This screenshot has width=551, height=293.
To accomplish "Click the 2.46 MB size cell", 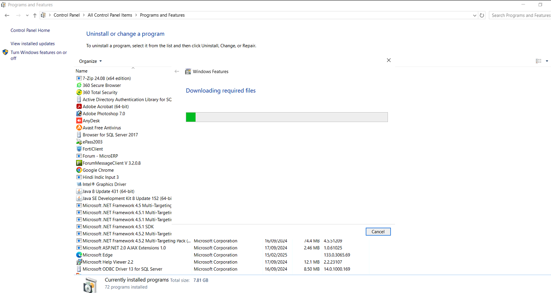I will point(312,248).
